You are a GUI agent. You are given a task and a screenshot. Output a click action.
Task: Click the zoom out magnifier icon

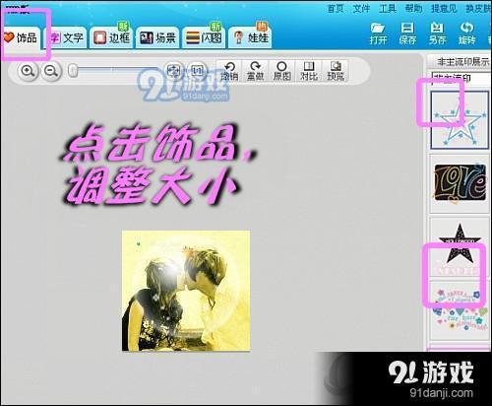pos(51,71)
